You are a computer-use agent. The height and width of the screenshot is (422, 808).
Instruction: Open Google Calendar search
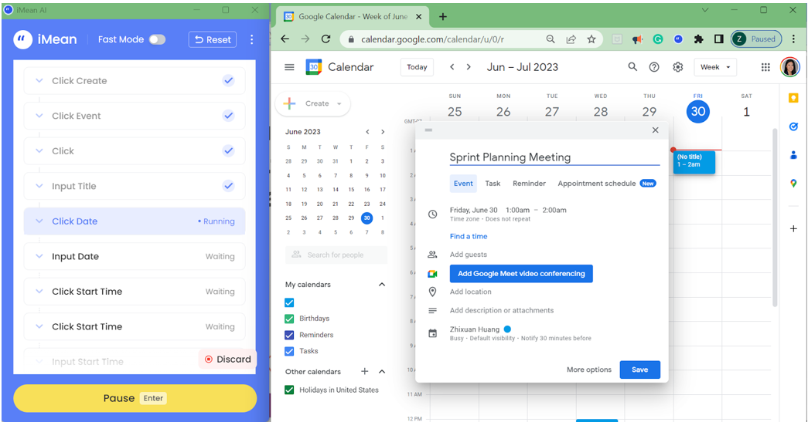632,67
